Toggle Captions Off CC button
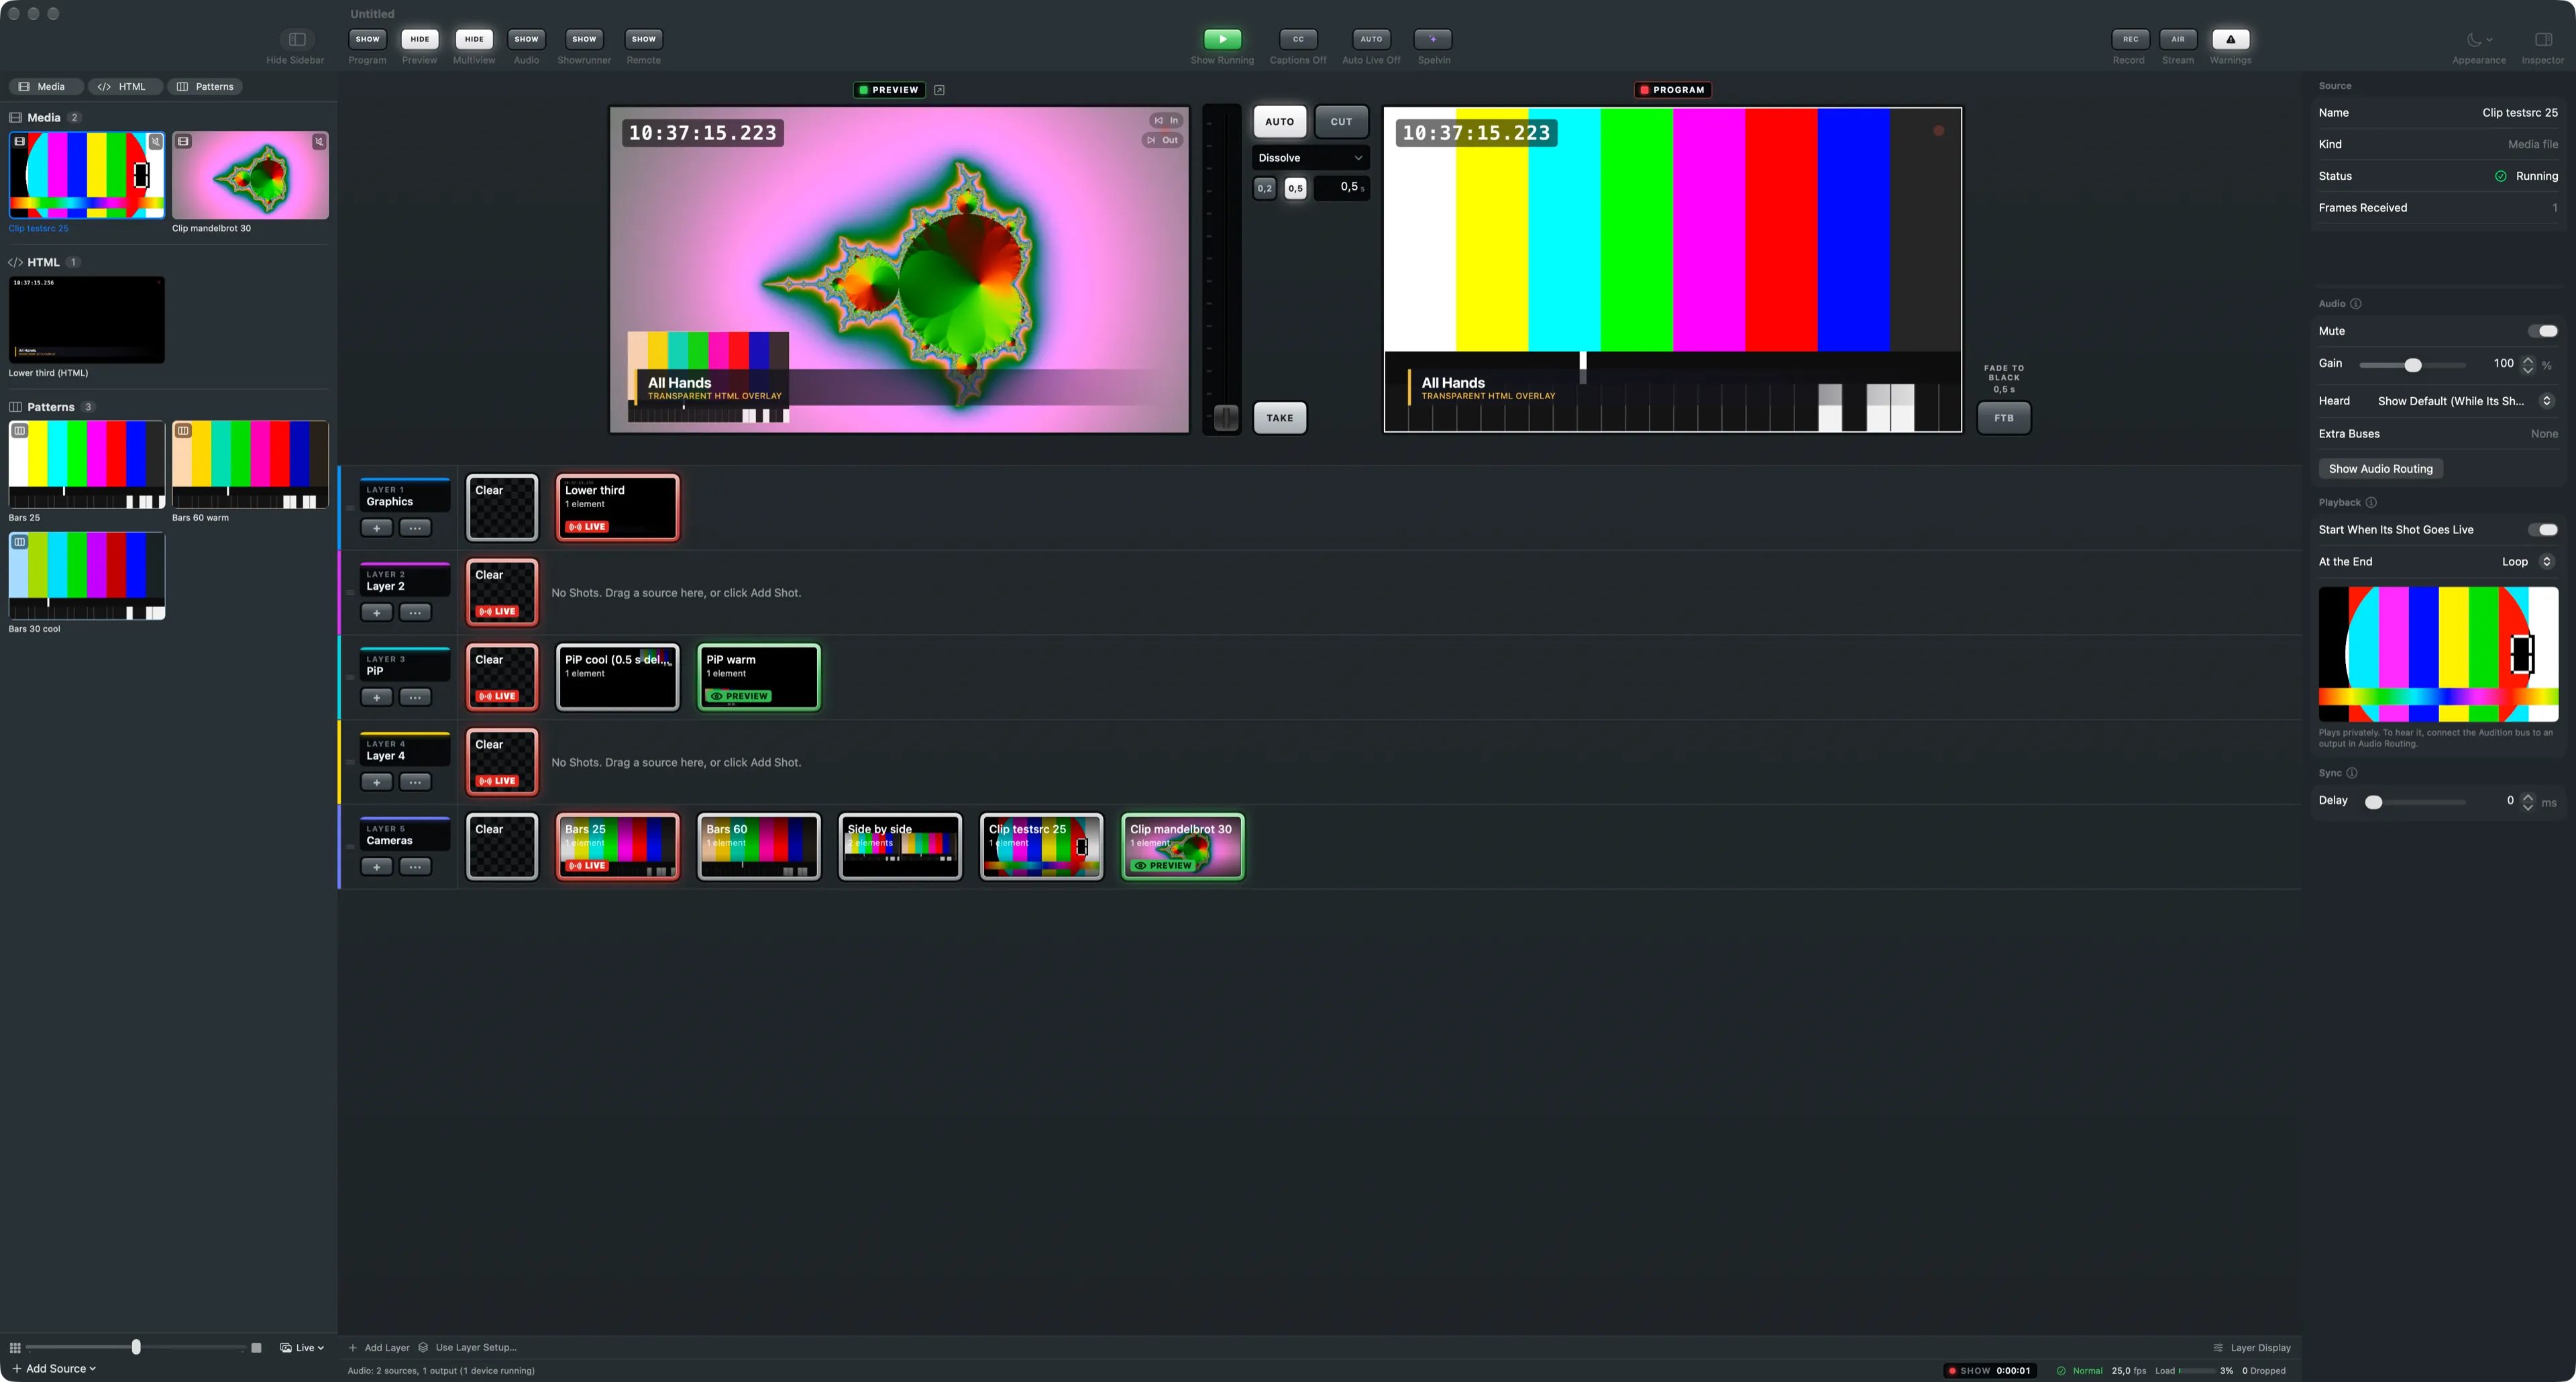This screenshot has width=2576, height=1382. [x=1298, y=39]
